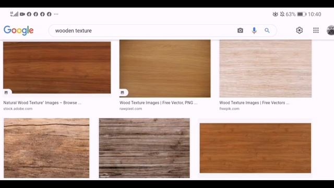Visit freepik.com source link

tap(230, 109)
